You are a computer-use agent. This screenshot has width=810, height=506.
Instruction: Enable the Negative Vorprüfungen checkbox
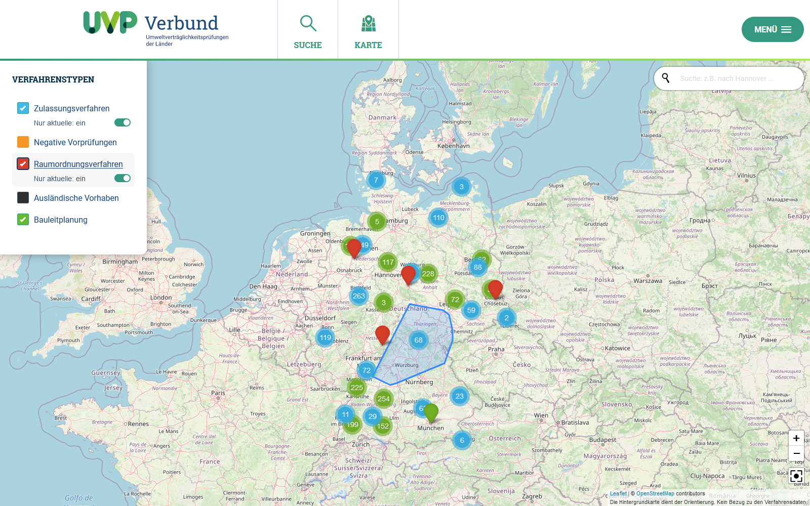coord(23,142)
